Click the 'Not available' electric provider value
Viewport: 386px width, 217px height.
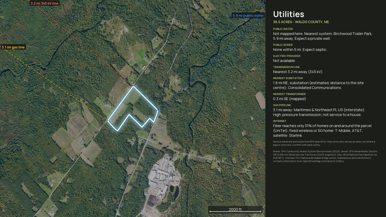284,61
